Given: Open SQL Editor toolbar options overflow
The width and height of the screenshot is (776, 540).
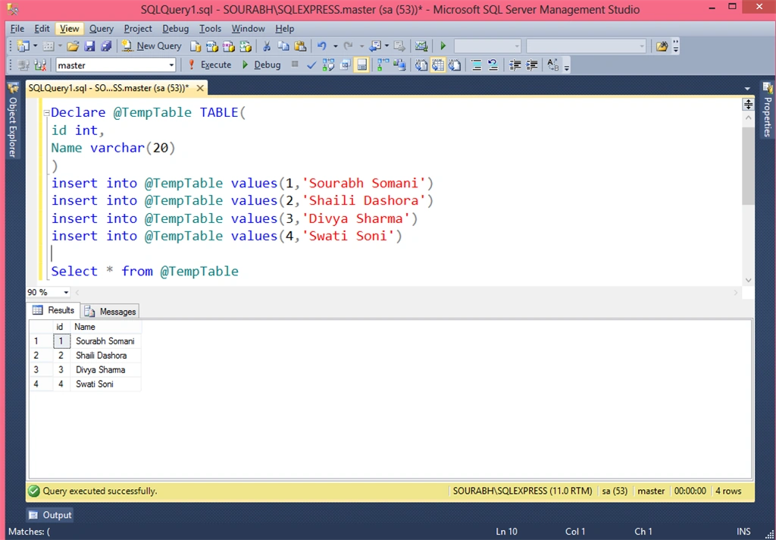Looking at the screenshot, I should pos(567,66).
